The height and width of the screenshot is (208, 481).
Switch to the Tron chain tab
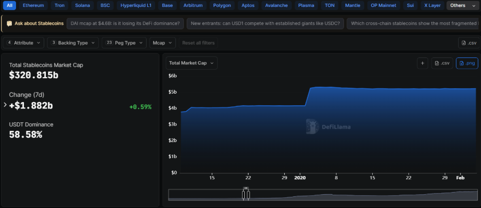click(x=60, y=5)
